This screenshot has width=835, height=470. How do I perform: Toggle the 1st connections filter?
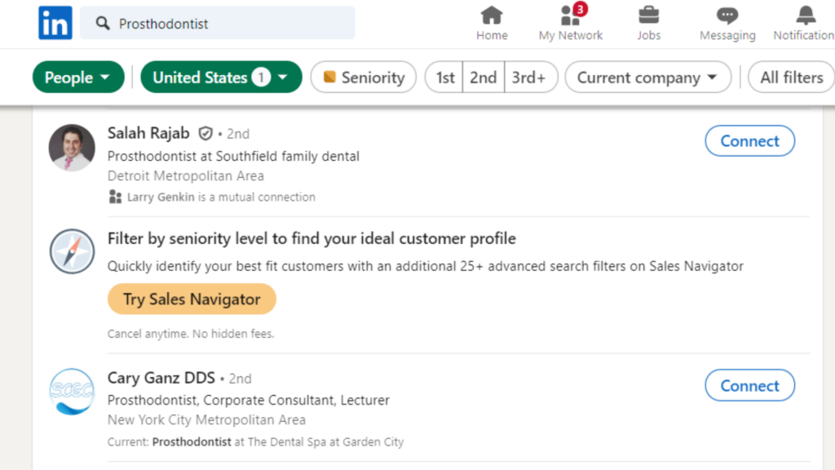click(444, 77)
